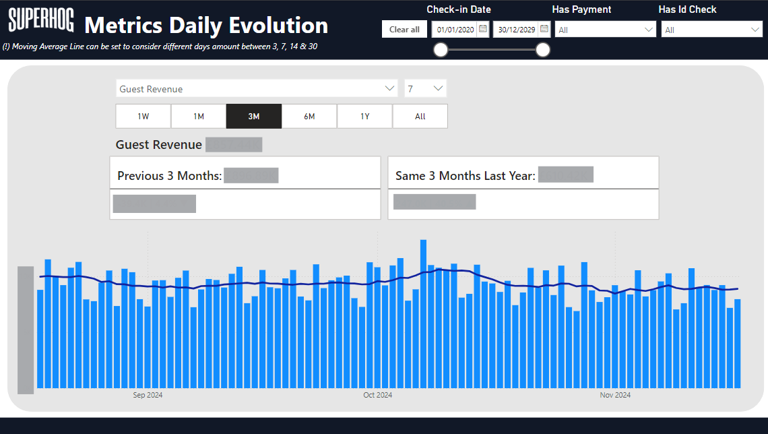Expand the Guest Revenue metric dropdown
This screenshot has width=768, height=434.
click(x=256, y=89)
